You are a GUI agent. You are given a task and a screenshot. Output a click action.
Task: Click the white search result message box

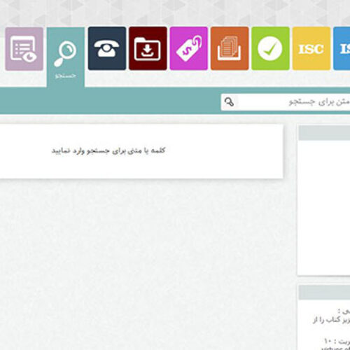[141, 151]
